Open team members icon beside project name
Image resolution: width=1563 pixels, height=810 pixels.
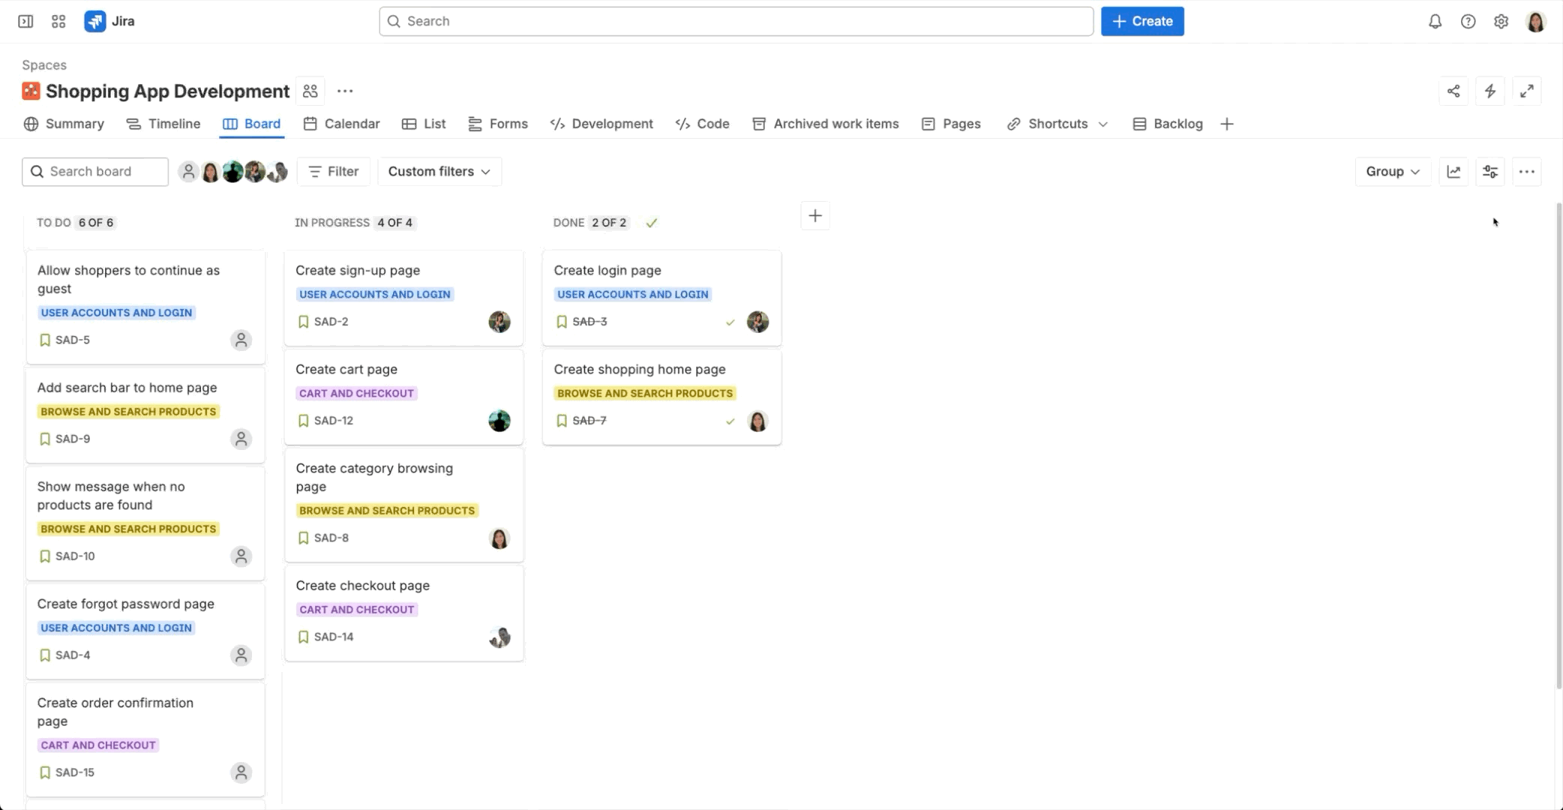(x=310, y=91)
